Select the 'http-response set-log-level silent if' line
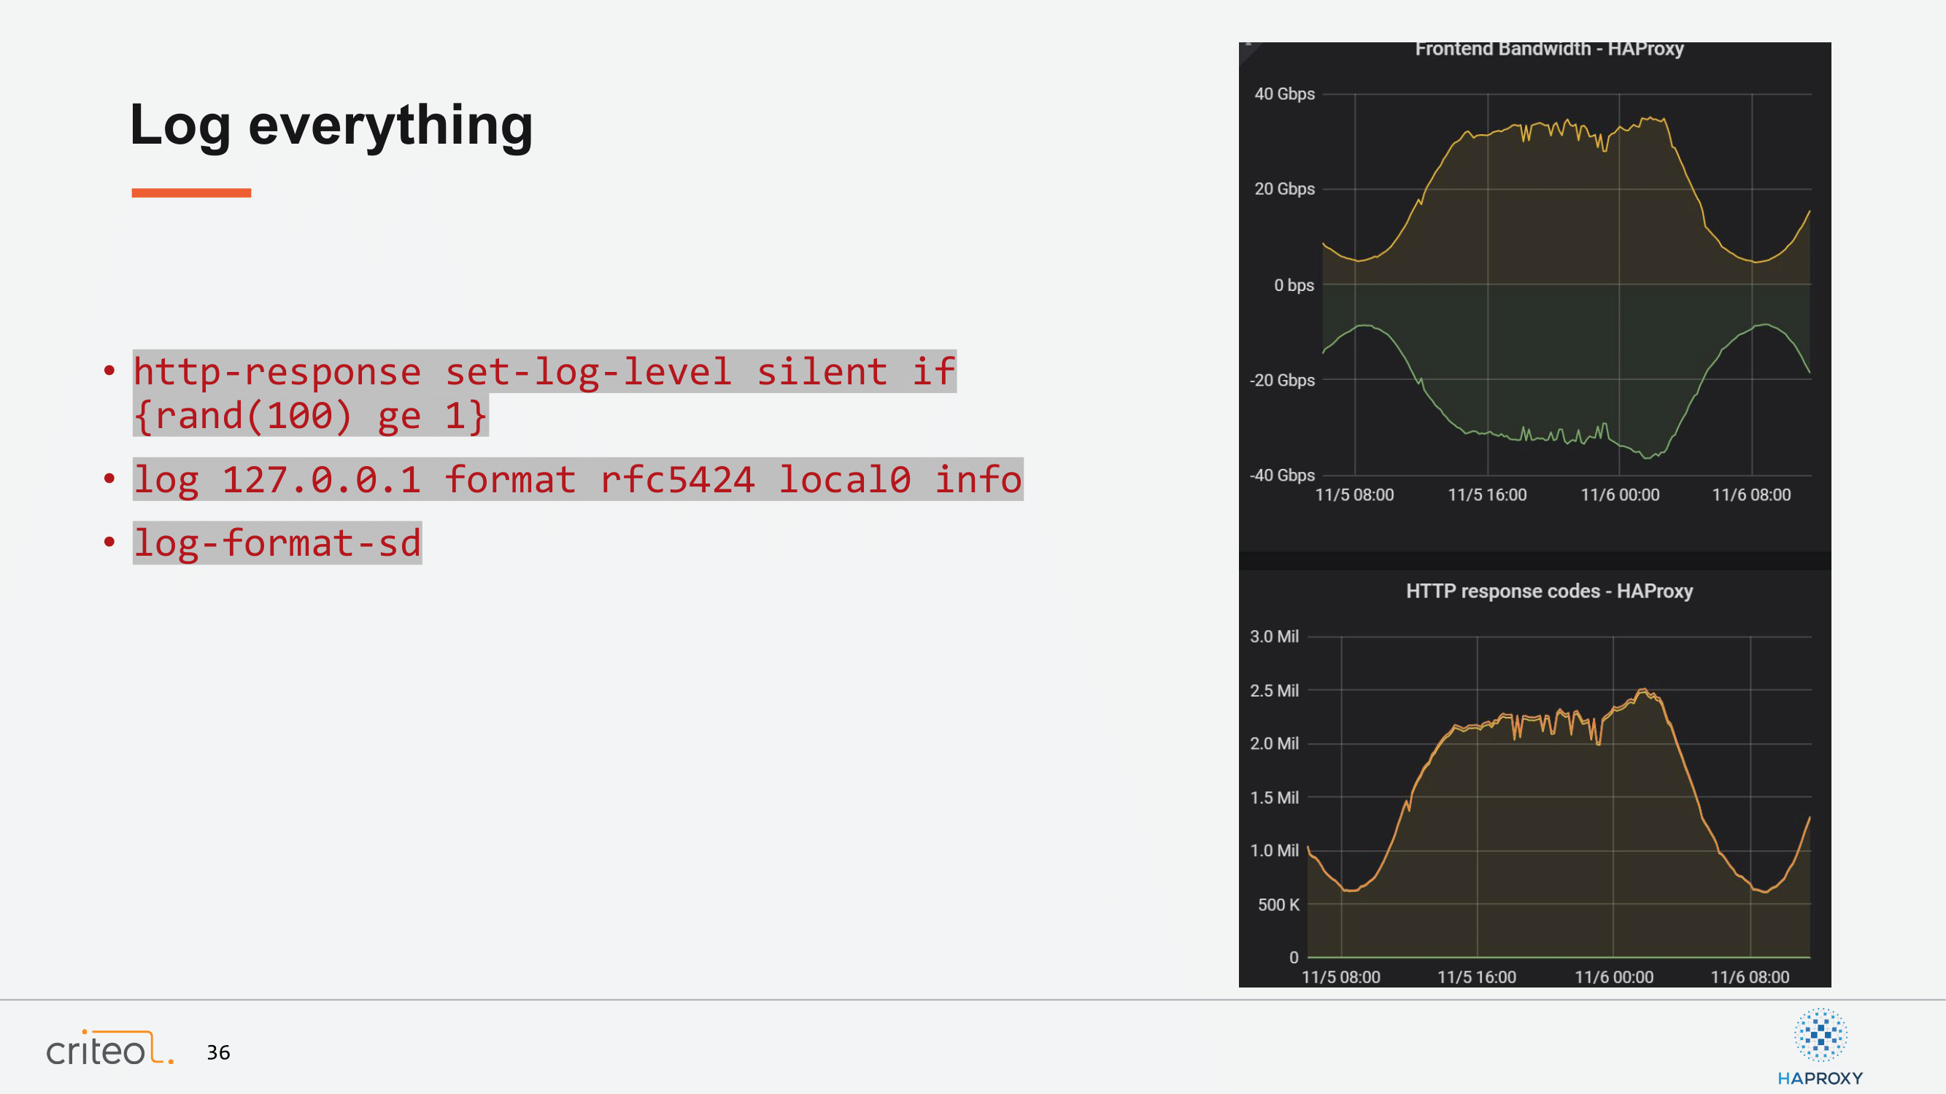Viewport: 1946px width, 1094px height. 544,371
